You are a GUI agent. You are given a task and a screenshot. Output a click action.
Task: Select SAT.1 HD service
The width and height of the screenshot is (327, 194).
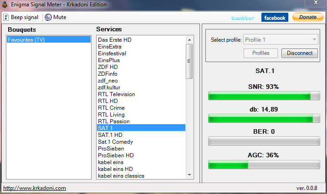(141, 135)
